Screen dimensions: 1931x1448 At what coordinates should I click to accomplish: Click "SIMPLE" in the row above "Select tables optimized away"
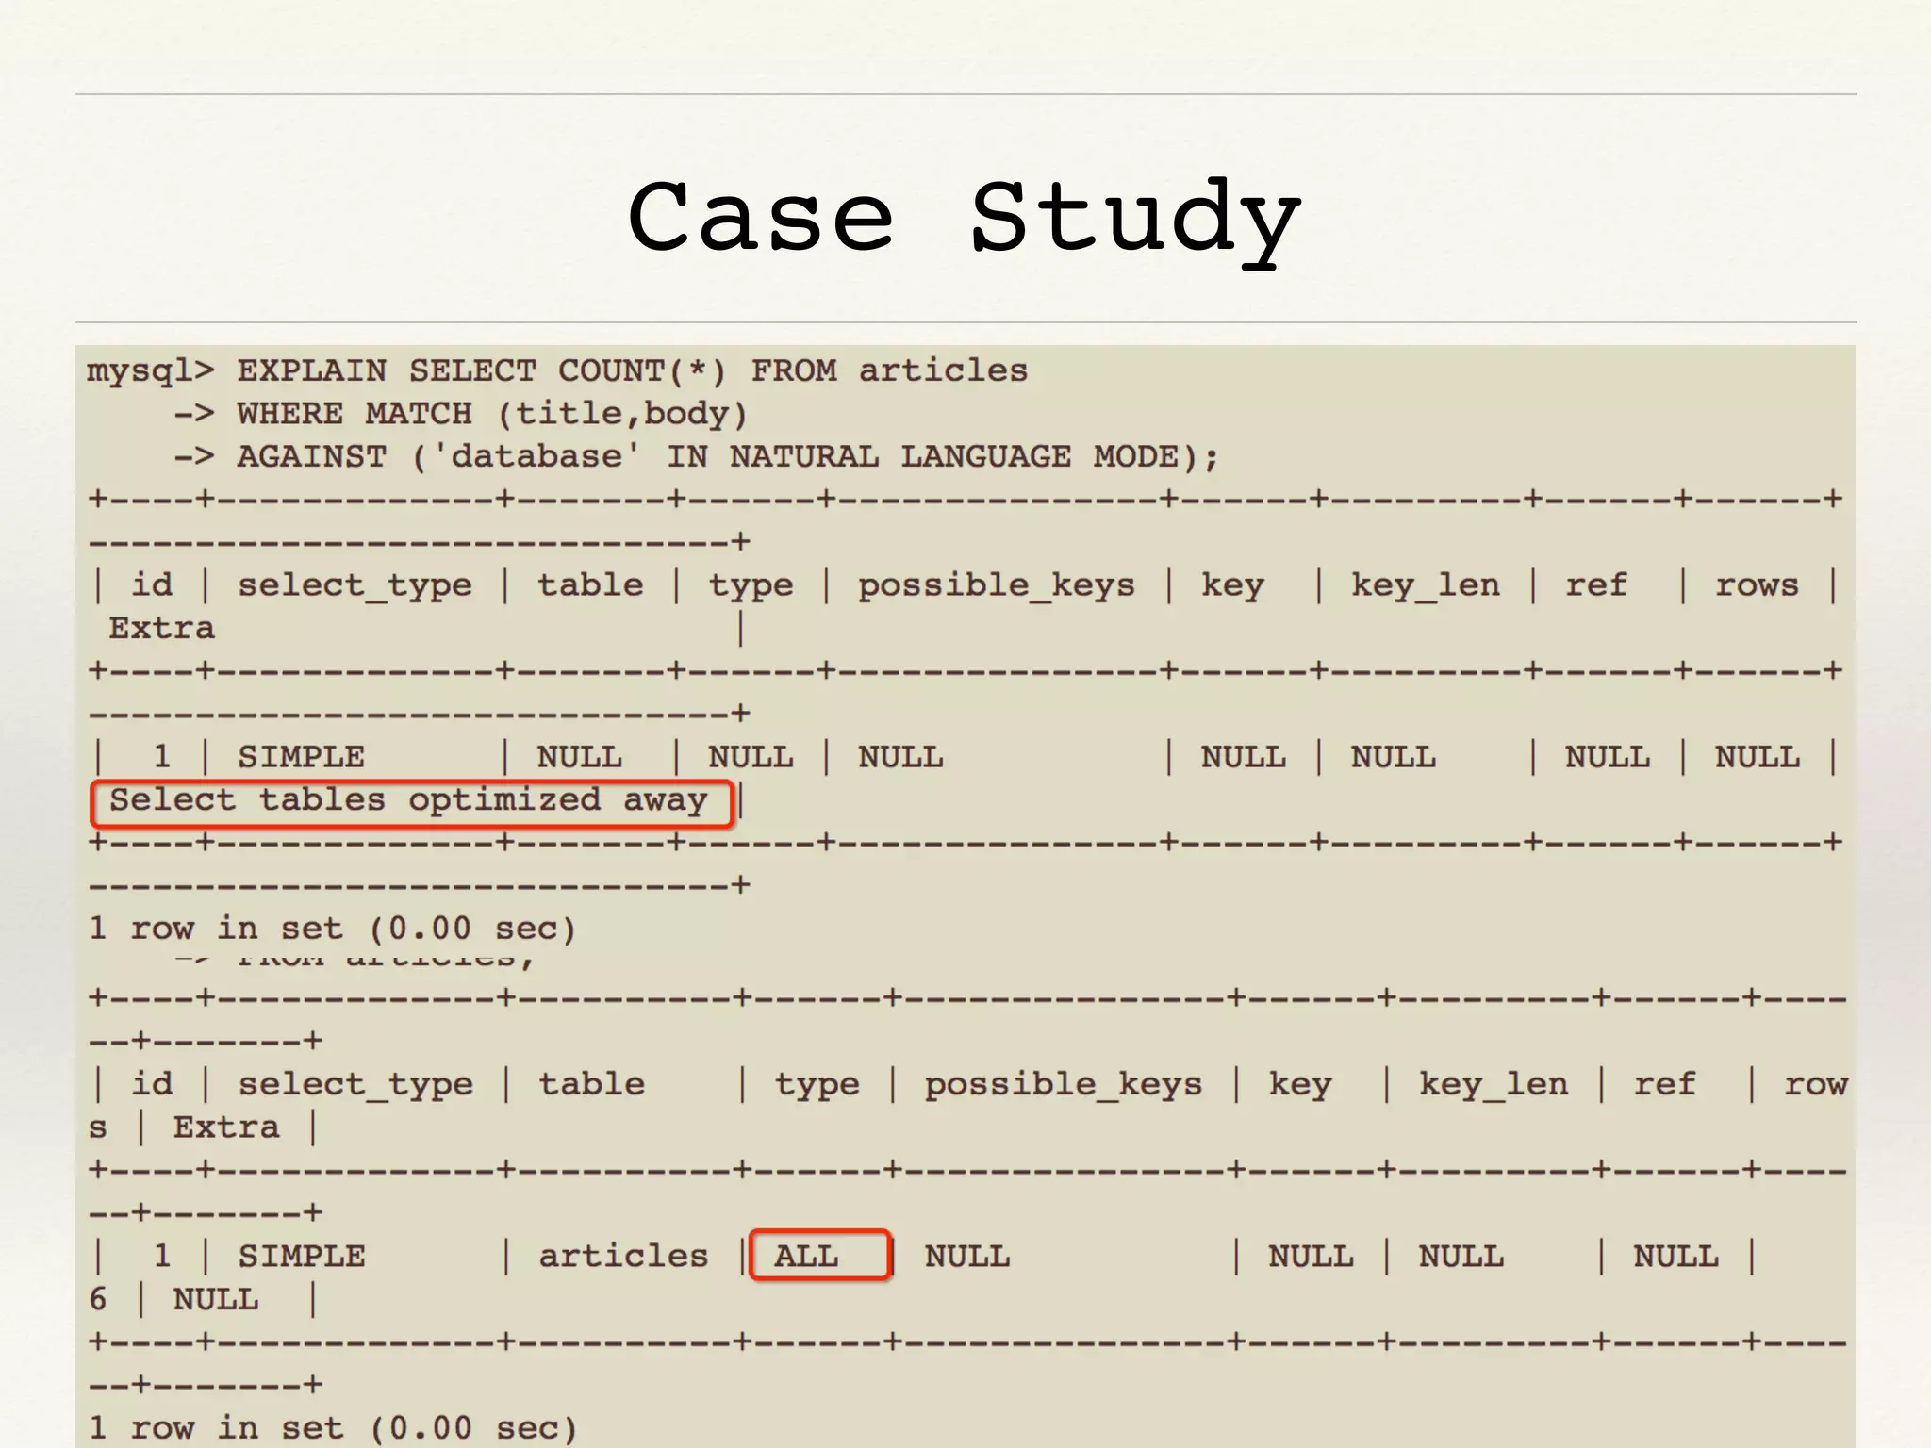pyautogui.click(x=301, y=757)
